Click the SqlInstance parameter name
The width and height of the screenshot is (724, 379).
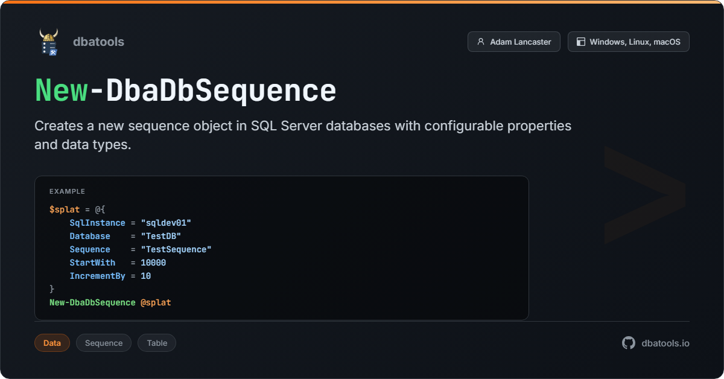pos(97,223)
